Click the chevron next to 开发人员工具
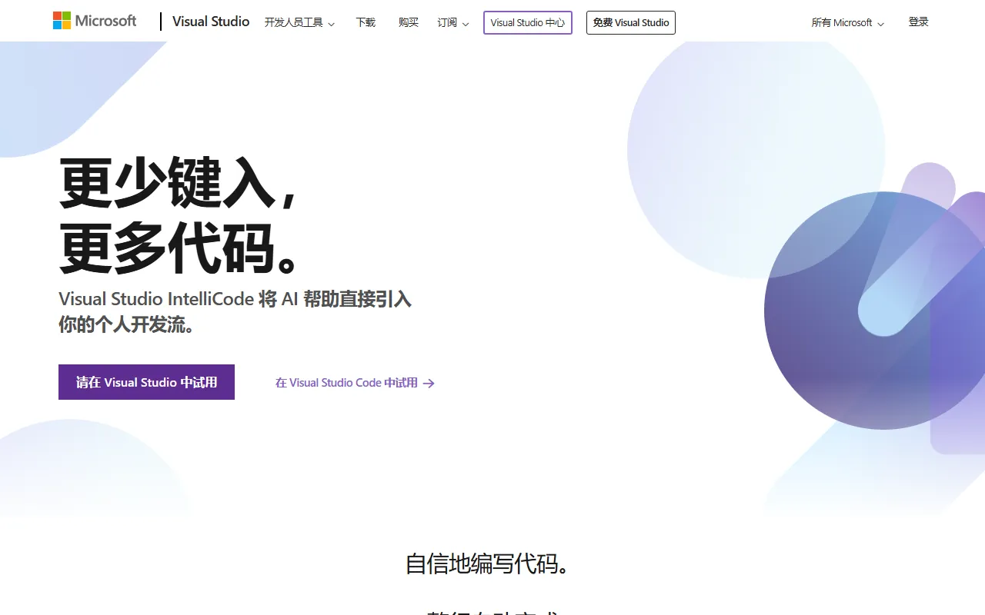This screenshot has width=985, height=615. click(332, 24)
